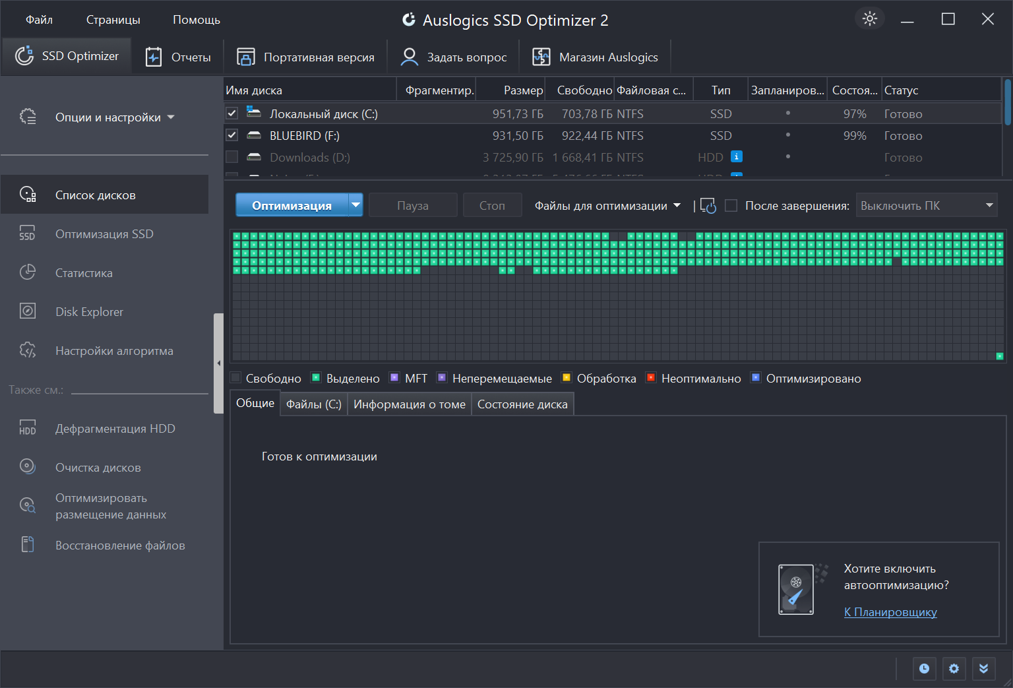
Task: Enable the После завершения checkbox
Action: tap(731, 206)
